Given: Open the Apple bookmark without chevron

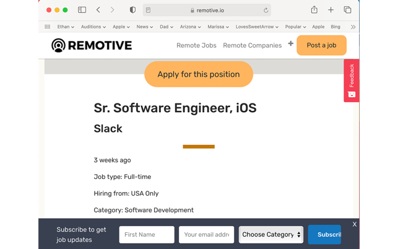Looking at the screenshot, I should pos(318,27).
